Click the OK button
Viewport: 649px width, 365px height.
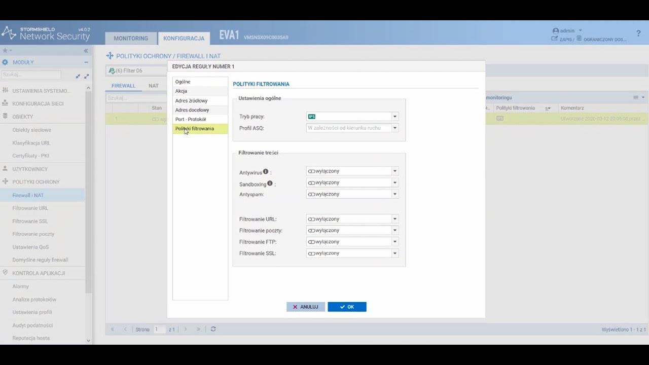click(347, 307)
